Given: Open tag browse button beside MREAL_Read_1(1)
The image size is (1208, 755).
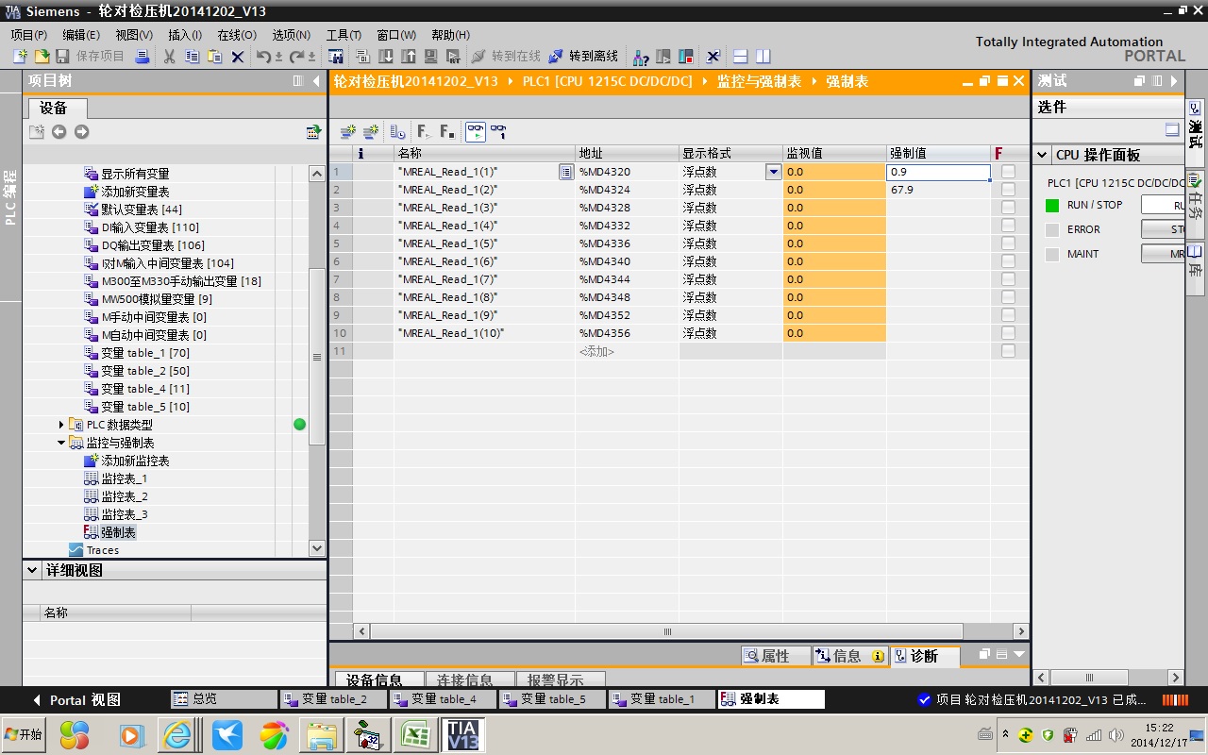Looking at the screenshot, I should point(566,172).
